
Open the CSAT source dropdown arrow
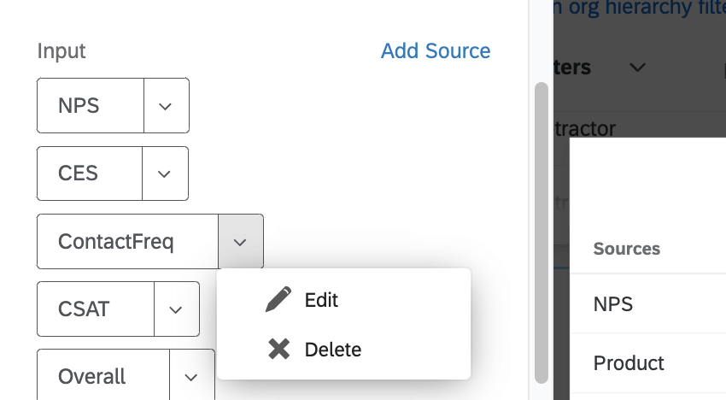click(176, 309)
